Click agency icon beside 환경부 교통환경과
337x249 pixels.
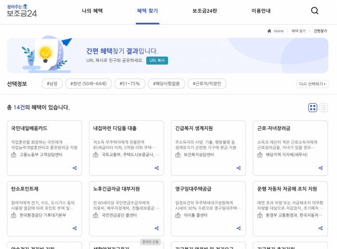coord(260,215)
